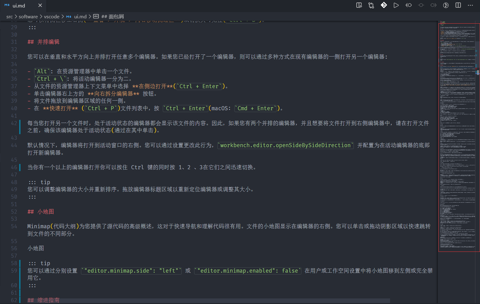
Task: Open the ui.md breadcrumb file list
Action: [80, 16]
